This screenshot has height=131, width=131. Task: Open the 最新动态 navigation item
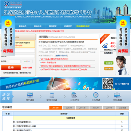click(x=23, y=26)
